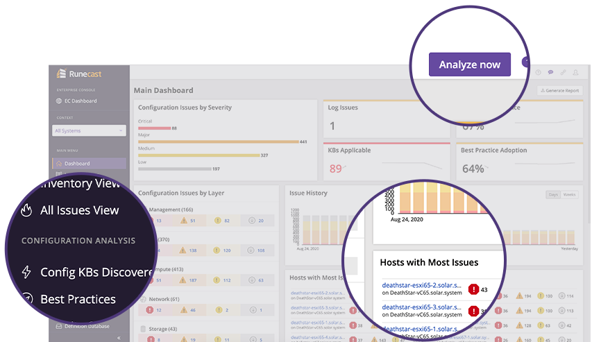Click the cylinder icon next to Storage (43)
This screenshot has height=342, width=592.
(x=144, y=329)
